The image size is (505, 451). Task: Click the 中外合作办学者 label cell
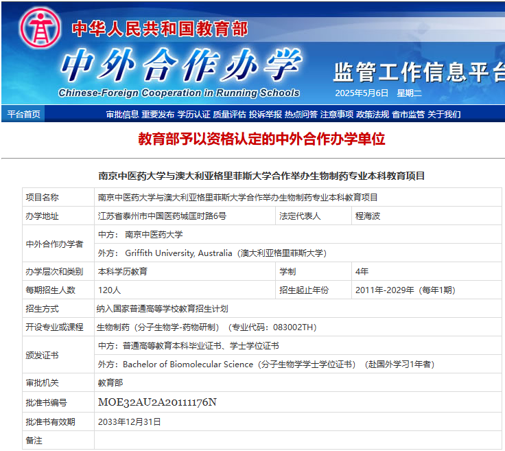coord(58,244)
